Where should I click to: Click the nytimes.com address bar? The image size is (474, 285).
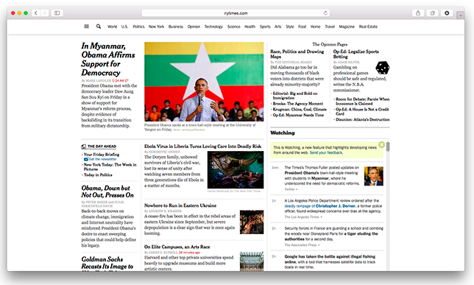[236, 13]
